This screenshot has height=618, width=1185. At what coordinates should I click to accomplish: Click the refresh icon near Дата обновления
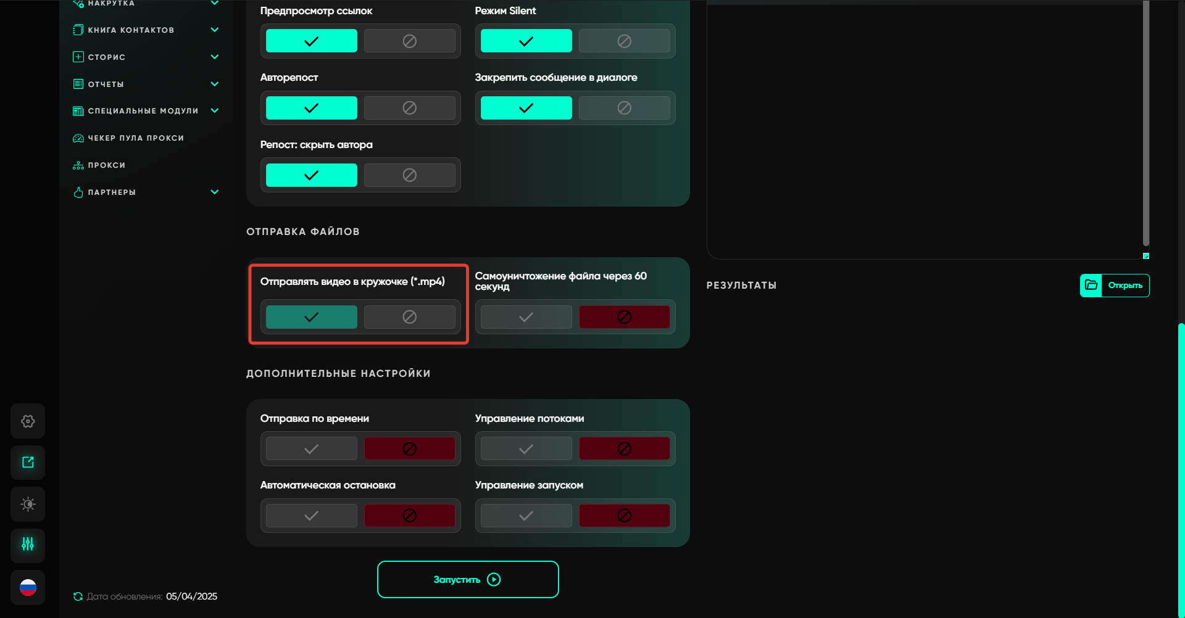(x=78, y=596)
